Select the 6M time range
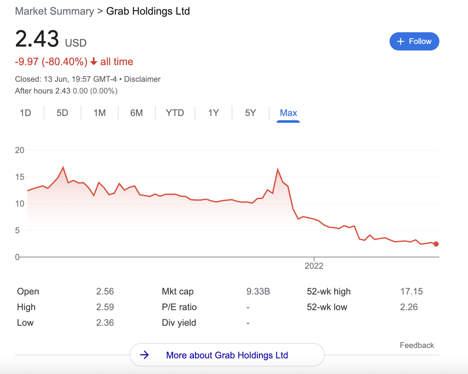This screenshot has width=468, height=374. (137, 113)
